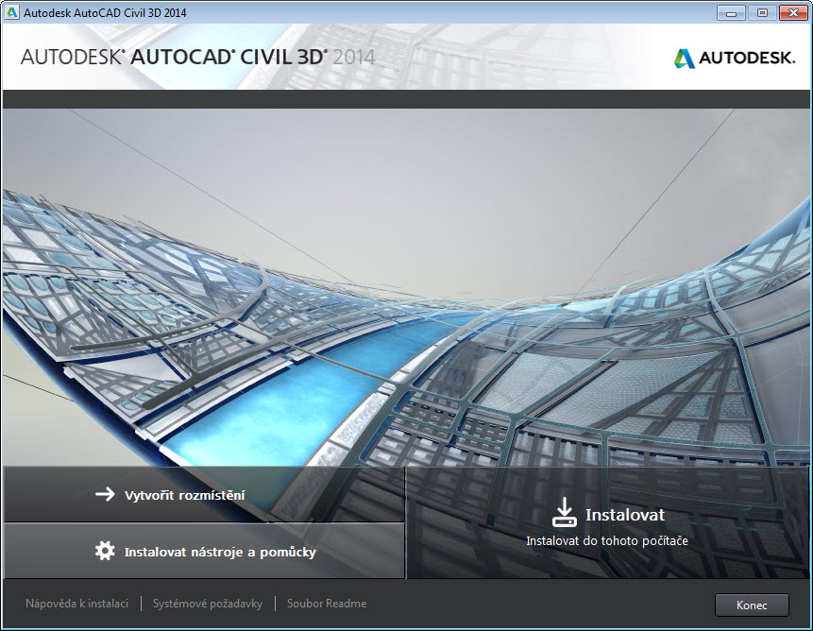View the Systémové požadavky link
The width and height of the screenshot is (813, 631).
click(208, 604)
